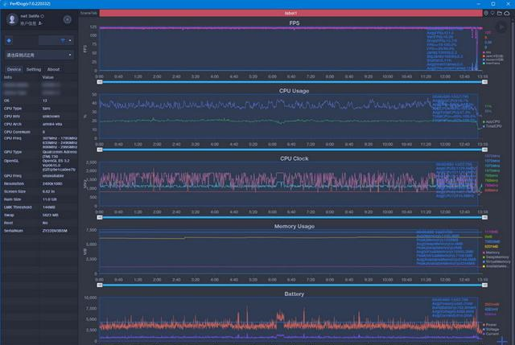The width and height of the screenshot is (515, 345).
Task: Click the FPS chart title
Action: [x=295, y=23]
